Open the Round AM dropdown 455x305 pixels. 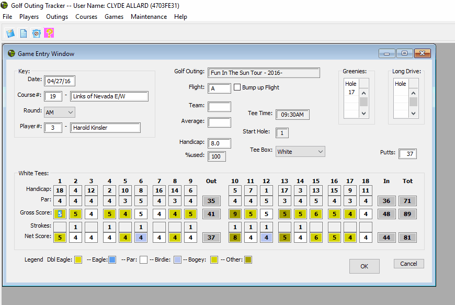click(x=60, y=112)
